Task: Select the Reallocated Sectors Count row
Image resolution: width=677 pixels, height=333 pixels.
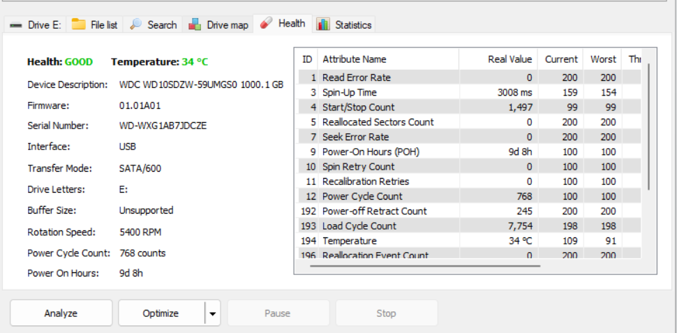Action: (x=378, y=122)
